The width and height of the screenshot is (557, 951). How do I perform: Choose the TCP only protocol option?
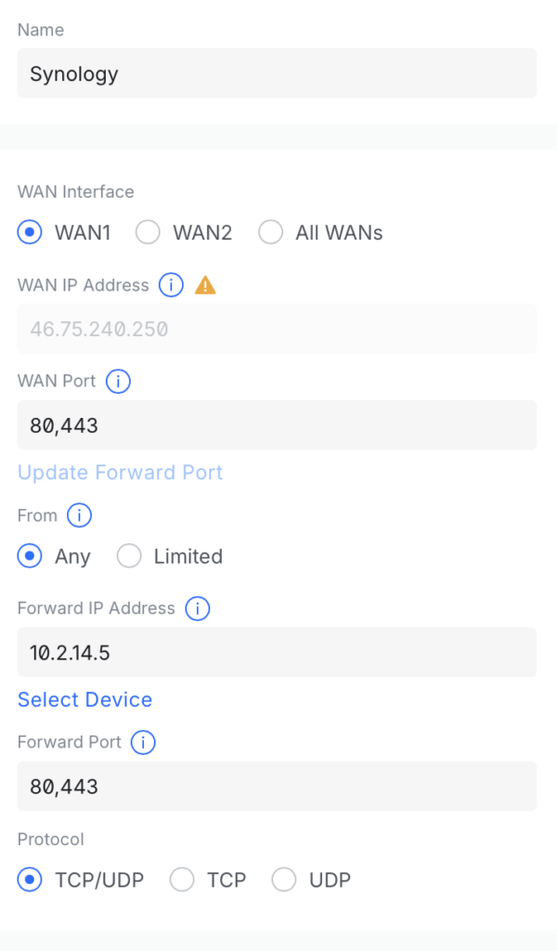click(182, 879)
